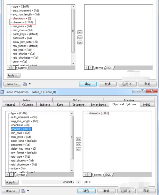
Task: Select charset = (UTF8) in upper syntax list
Action: (x=23, y=22)
